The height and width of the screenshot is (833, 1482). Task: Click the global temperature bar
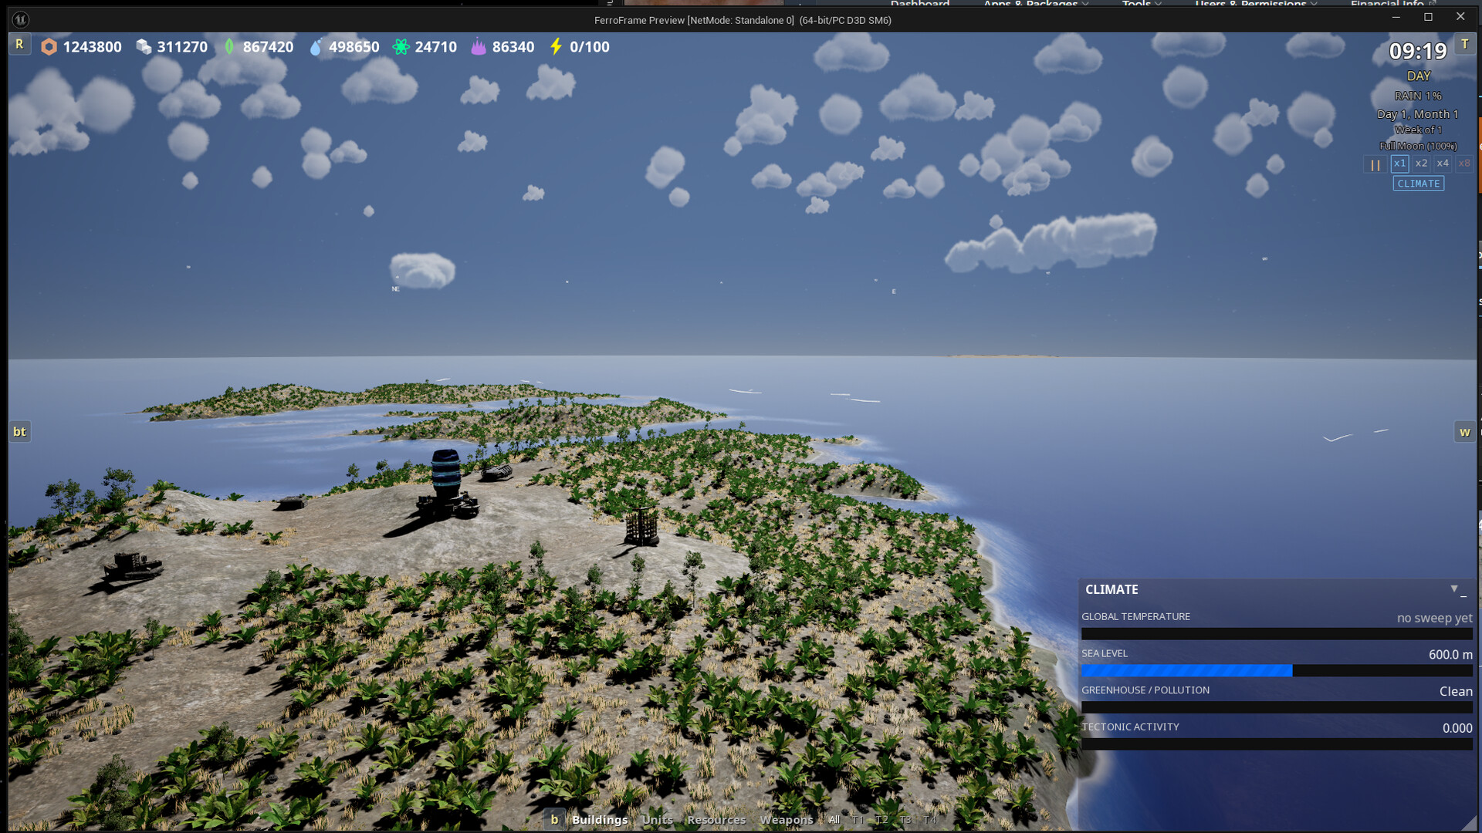(1277, 634)
